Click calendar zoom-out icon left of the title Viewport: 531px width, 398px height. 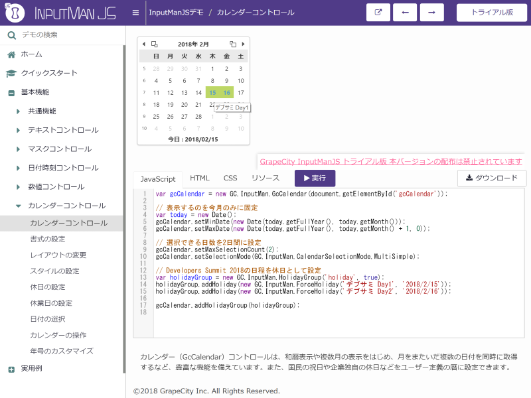click(x=155, y=44)
